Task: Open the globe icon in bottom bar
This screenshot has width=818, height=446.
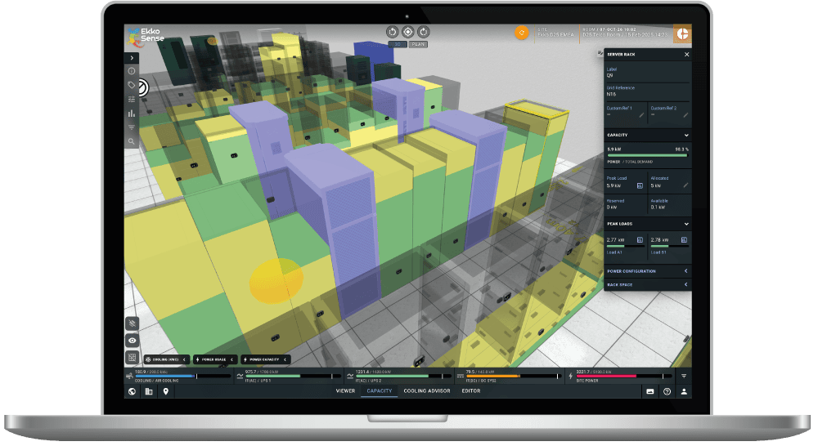Action: click(132, 391)
